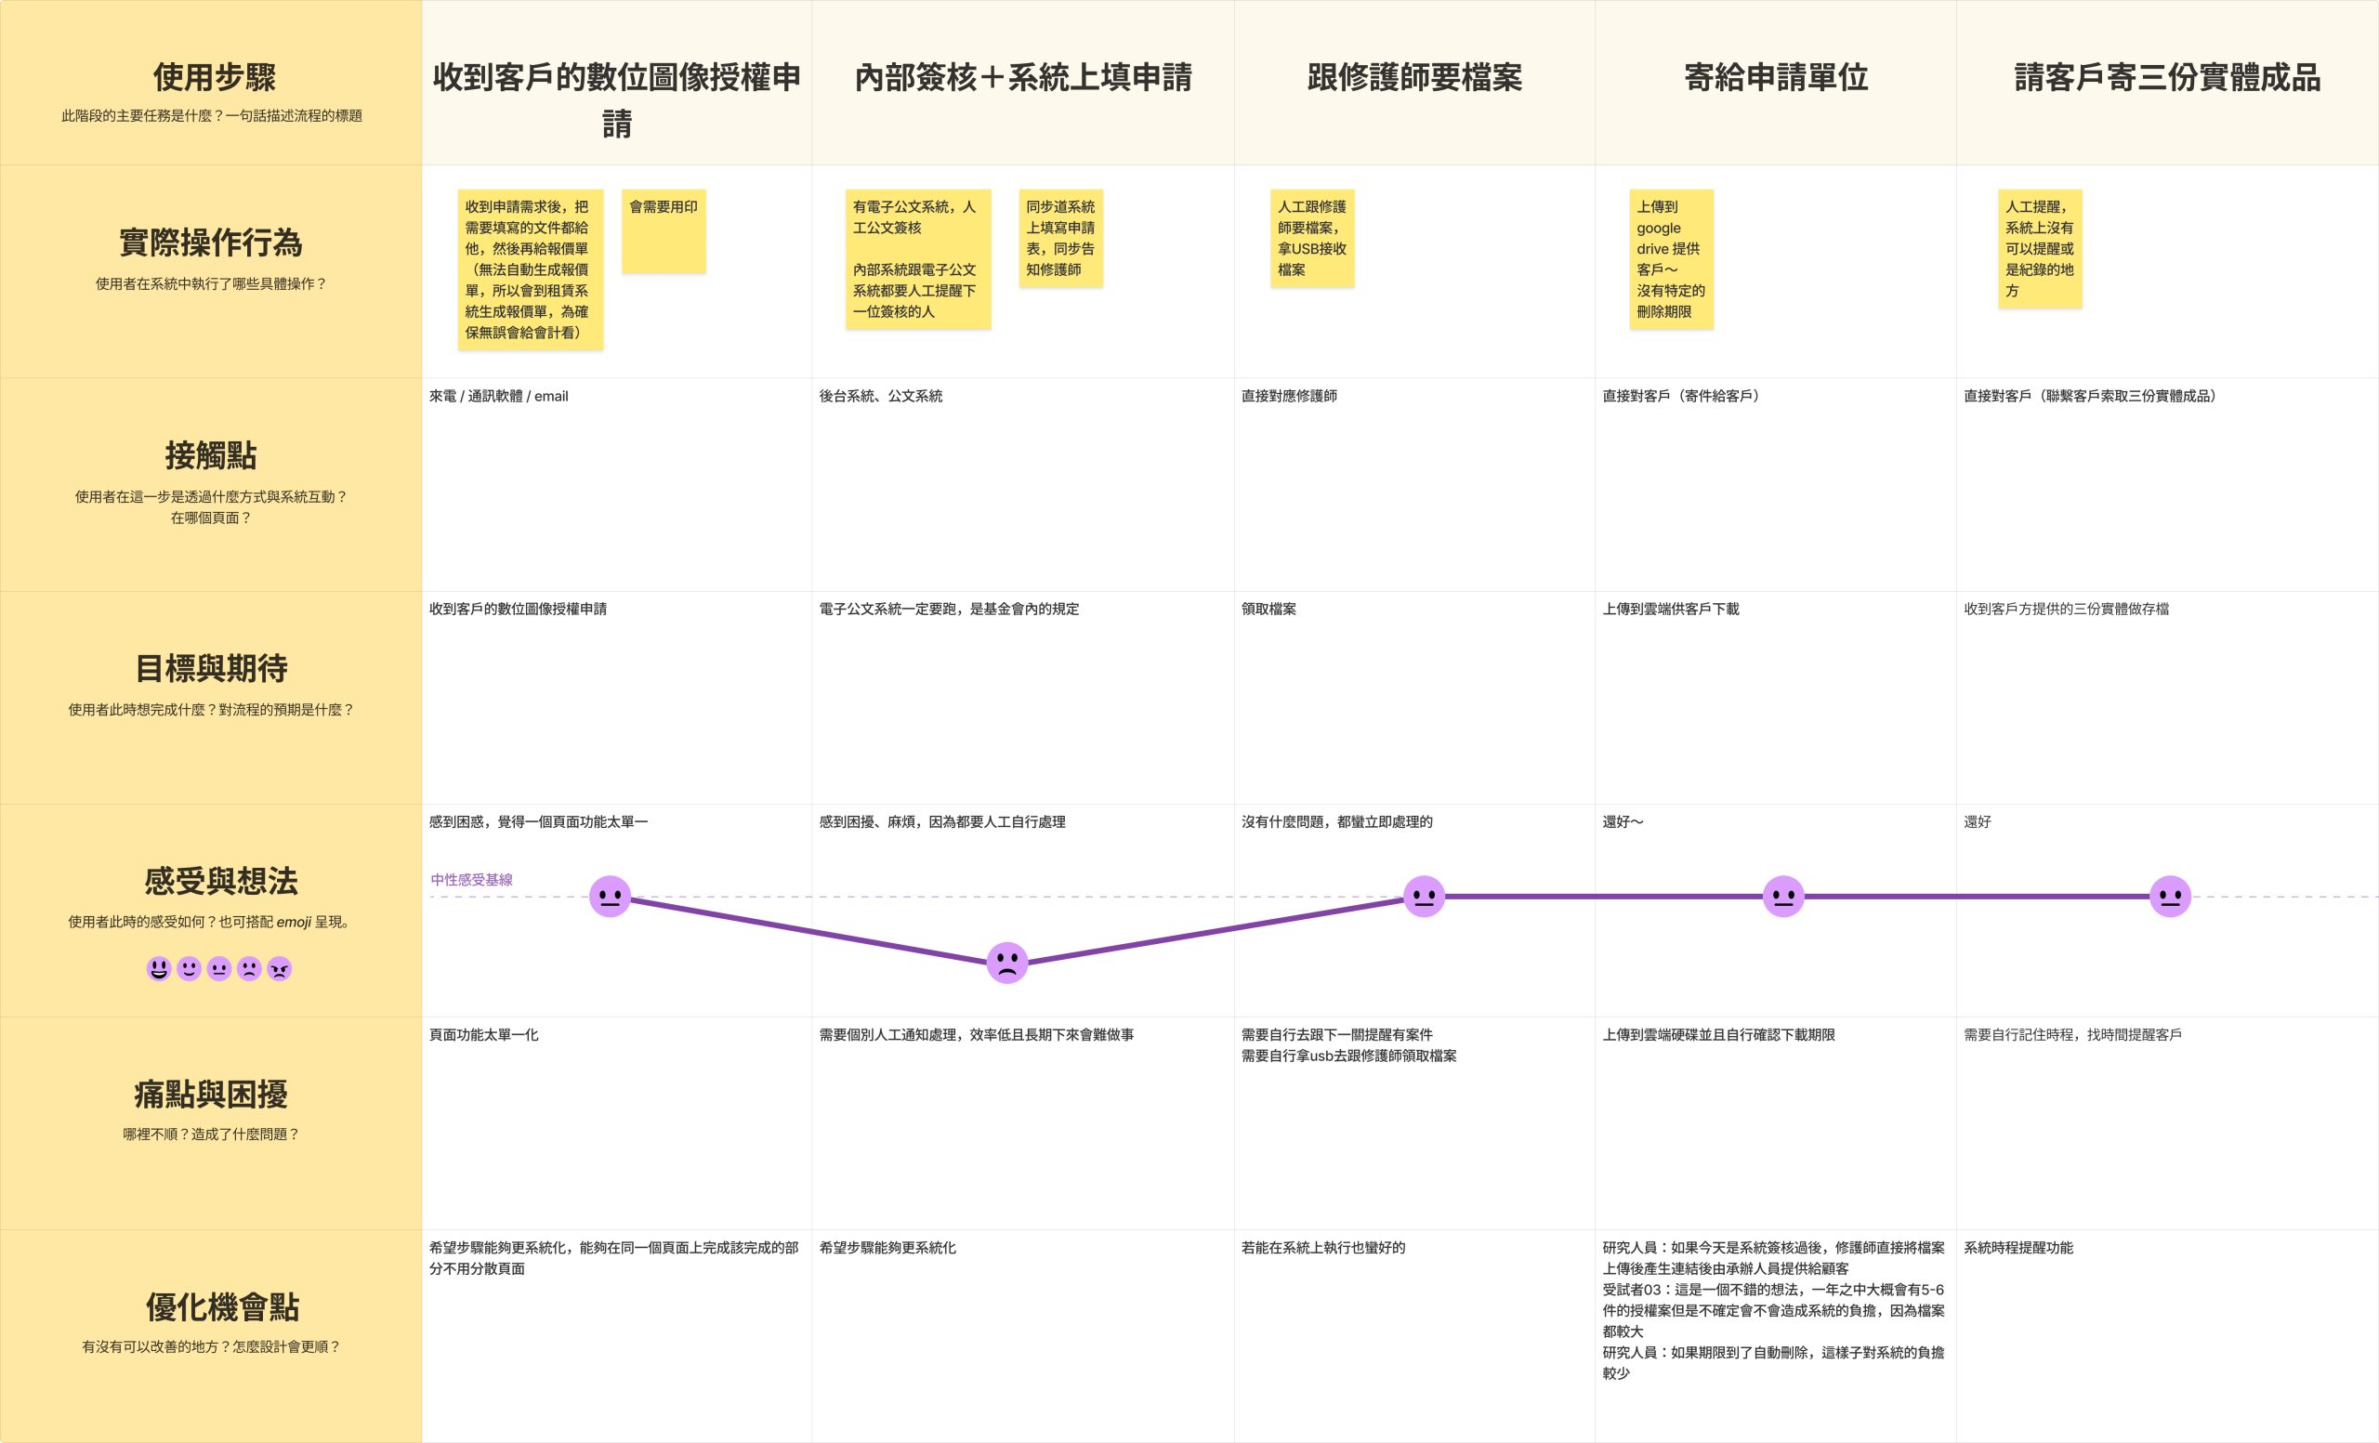Click the 內部簽核＋系統上填申請 column header
The height and width of the screenshot is (1443, 2379).
click(1022, 77)
